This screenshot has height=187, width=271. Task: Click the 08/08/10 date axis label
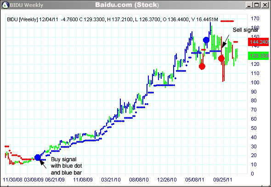[139, 180]
